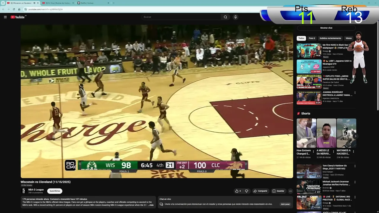379x213 pixels.
Task: Dislike the video with thumbs down
Action: click(247, 191)
